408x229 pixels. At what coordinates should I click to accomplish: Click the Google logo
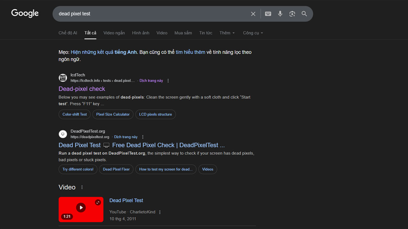pyautogui.click(x=25, y=14)
